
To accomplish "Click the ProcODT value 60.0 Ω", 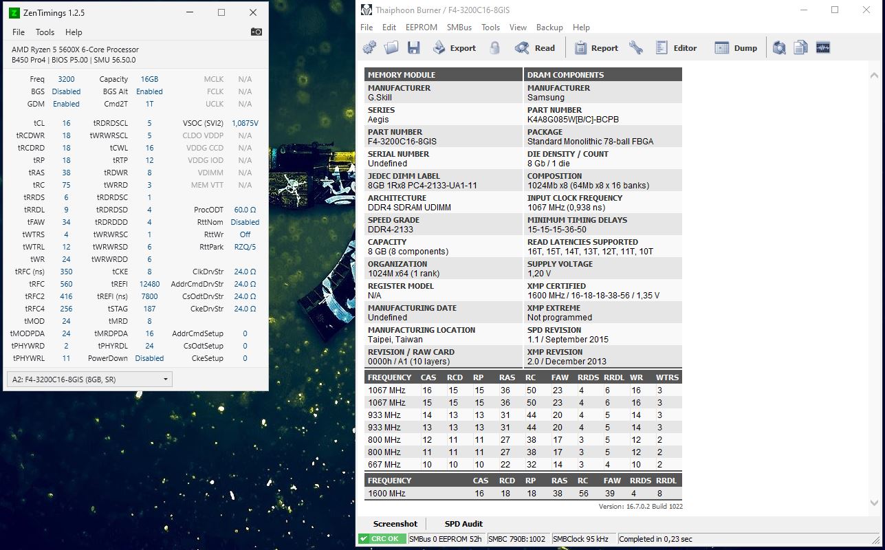I will [x=245, y=210].
